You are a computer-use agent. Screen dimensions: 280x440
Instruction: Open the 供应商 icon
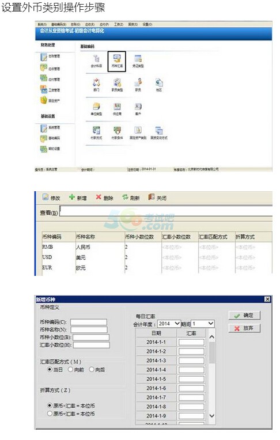(117, 109)
